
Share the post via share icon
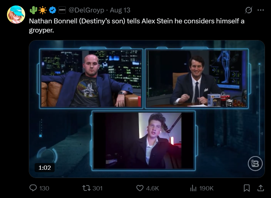click(260, 188)
